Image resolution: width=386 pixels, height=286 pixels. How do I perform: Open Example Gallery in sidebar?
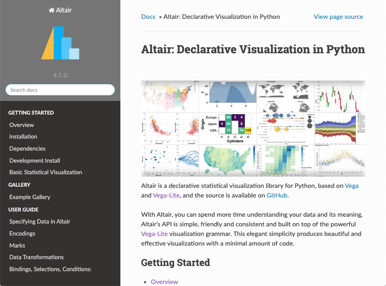click(x=30, y=197)
